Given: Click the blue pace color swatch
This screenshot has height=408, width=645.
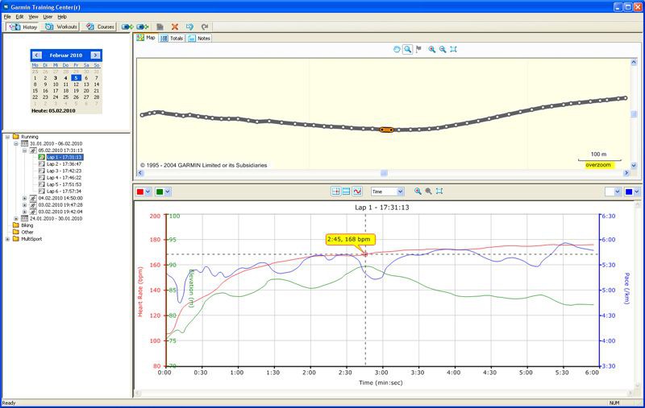Looking at the screenshot, I should point(629,192).
